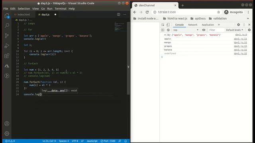Show more DevTools tabs
Image resolution: width=255 pixels, height=143 pixels.
[x=219, y=25]
